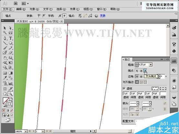179x134 pixels.
Task: Open the Color panel palette icon
Action: (174, 28)
